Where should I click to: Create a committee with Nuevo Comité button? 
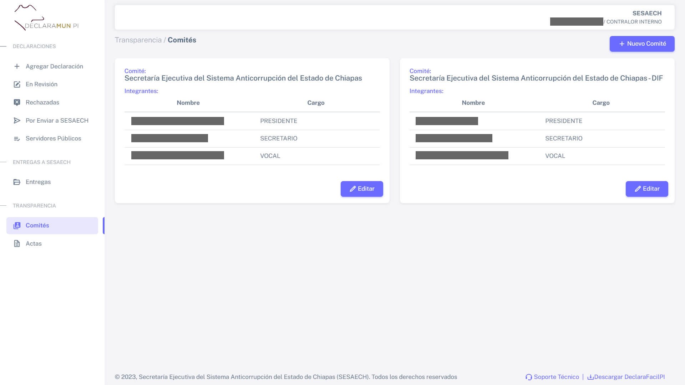(642, 44)
